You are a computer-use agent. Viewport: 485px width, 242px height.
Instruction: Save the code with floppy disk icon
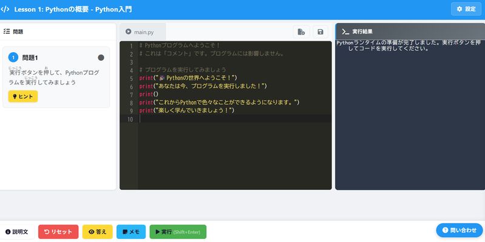[x=321, y=32]
